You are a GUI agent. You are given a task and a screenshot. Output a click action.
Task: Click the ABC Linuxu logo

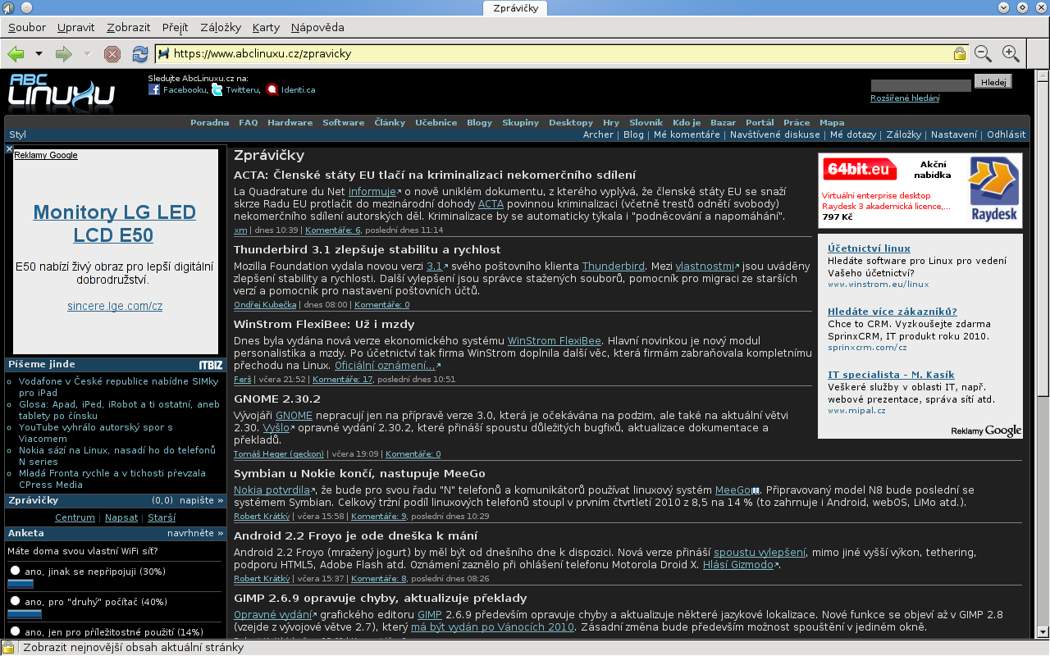62,92
